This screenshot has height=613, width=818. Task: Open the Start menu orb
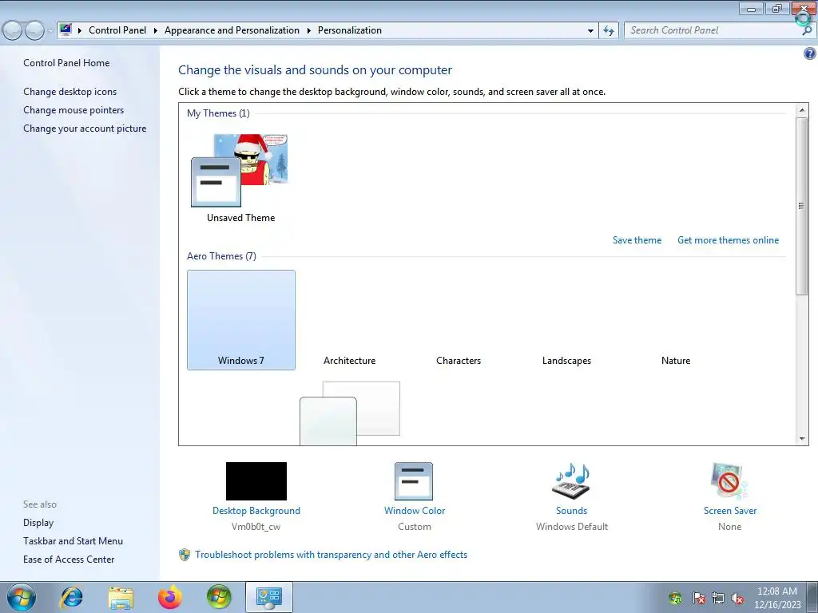[22, 597]
